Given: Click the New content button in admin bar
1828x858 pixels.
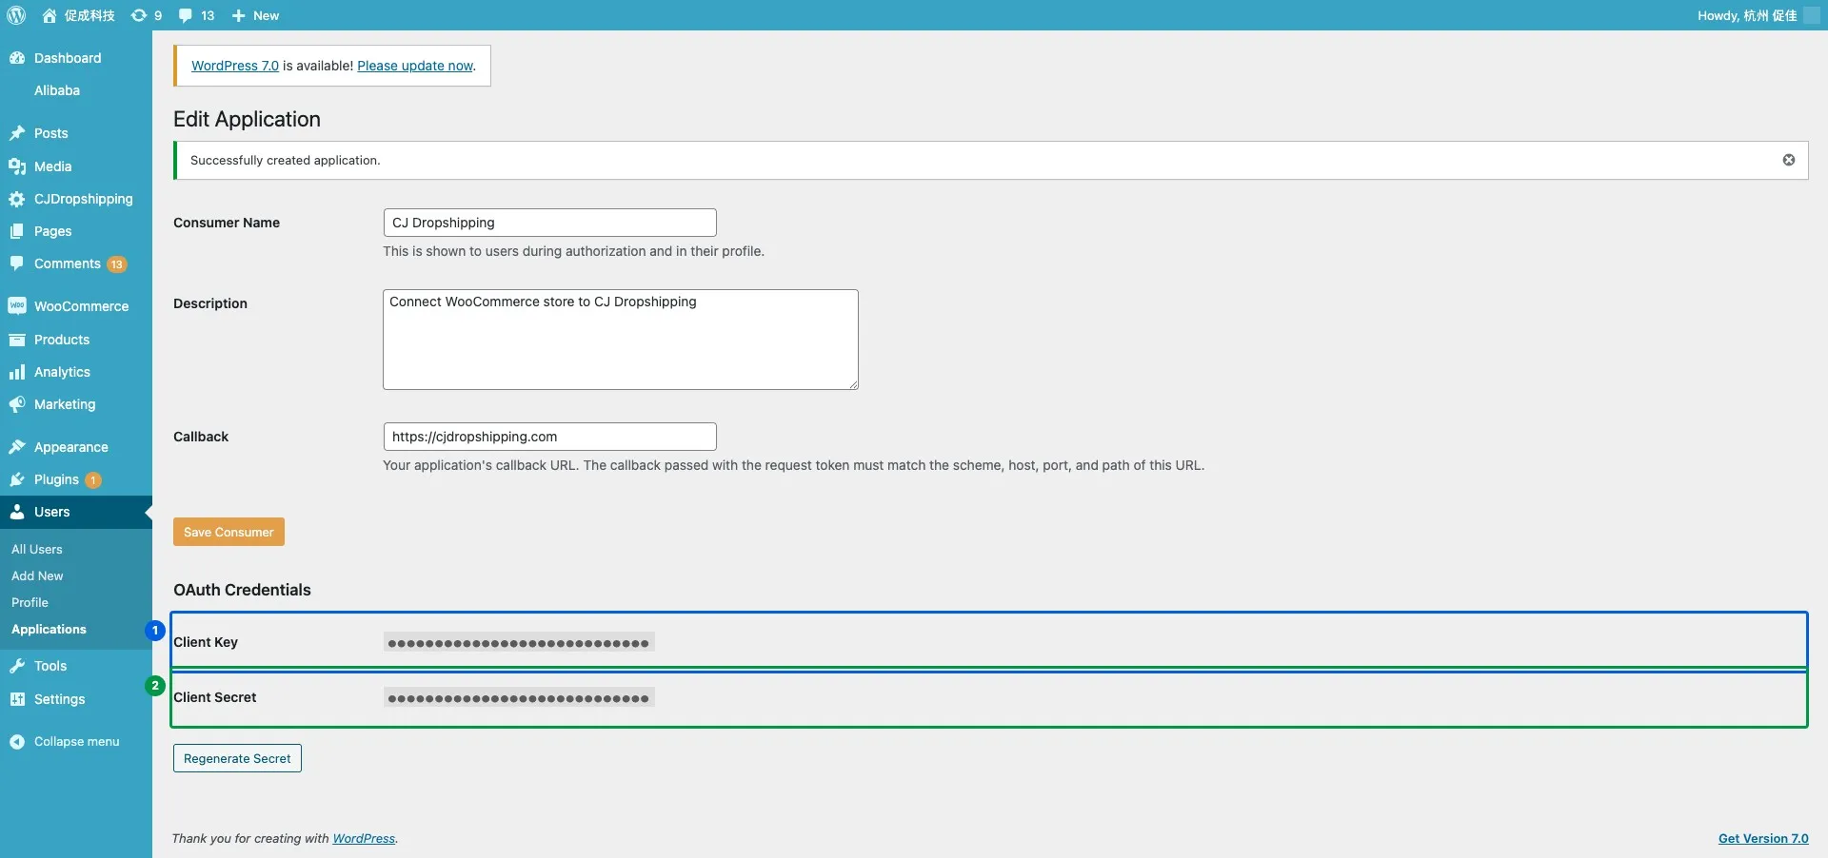Looking at the screenshot, I should click(255, 15).
